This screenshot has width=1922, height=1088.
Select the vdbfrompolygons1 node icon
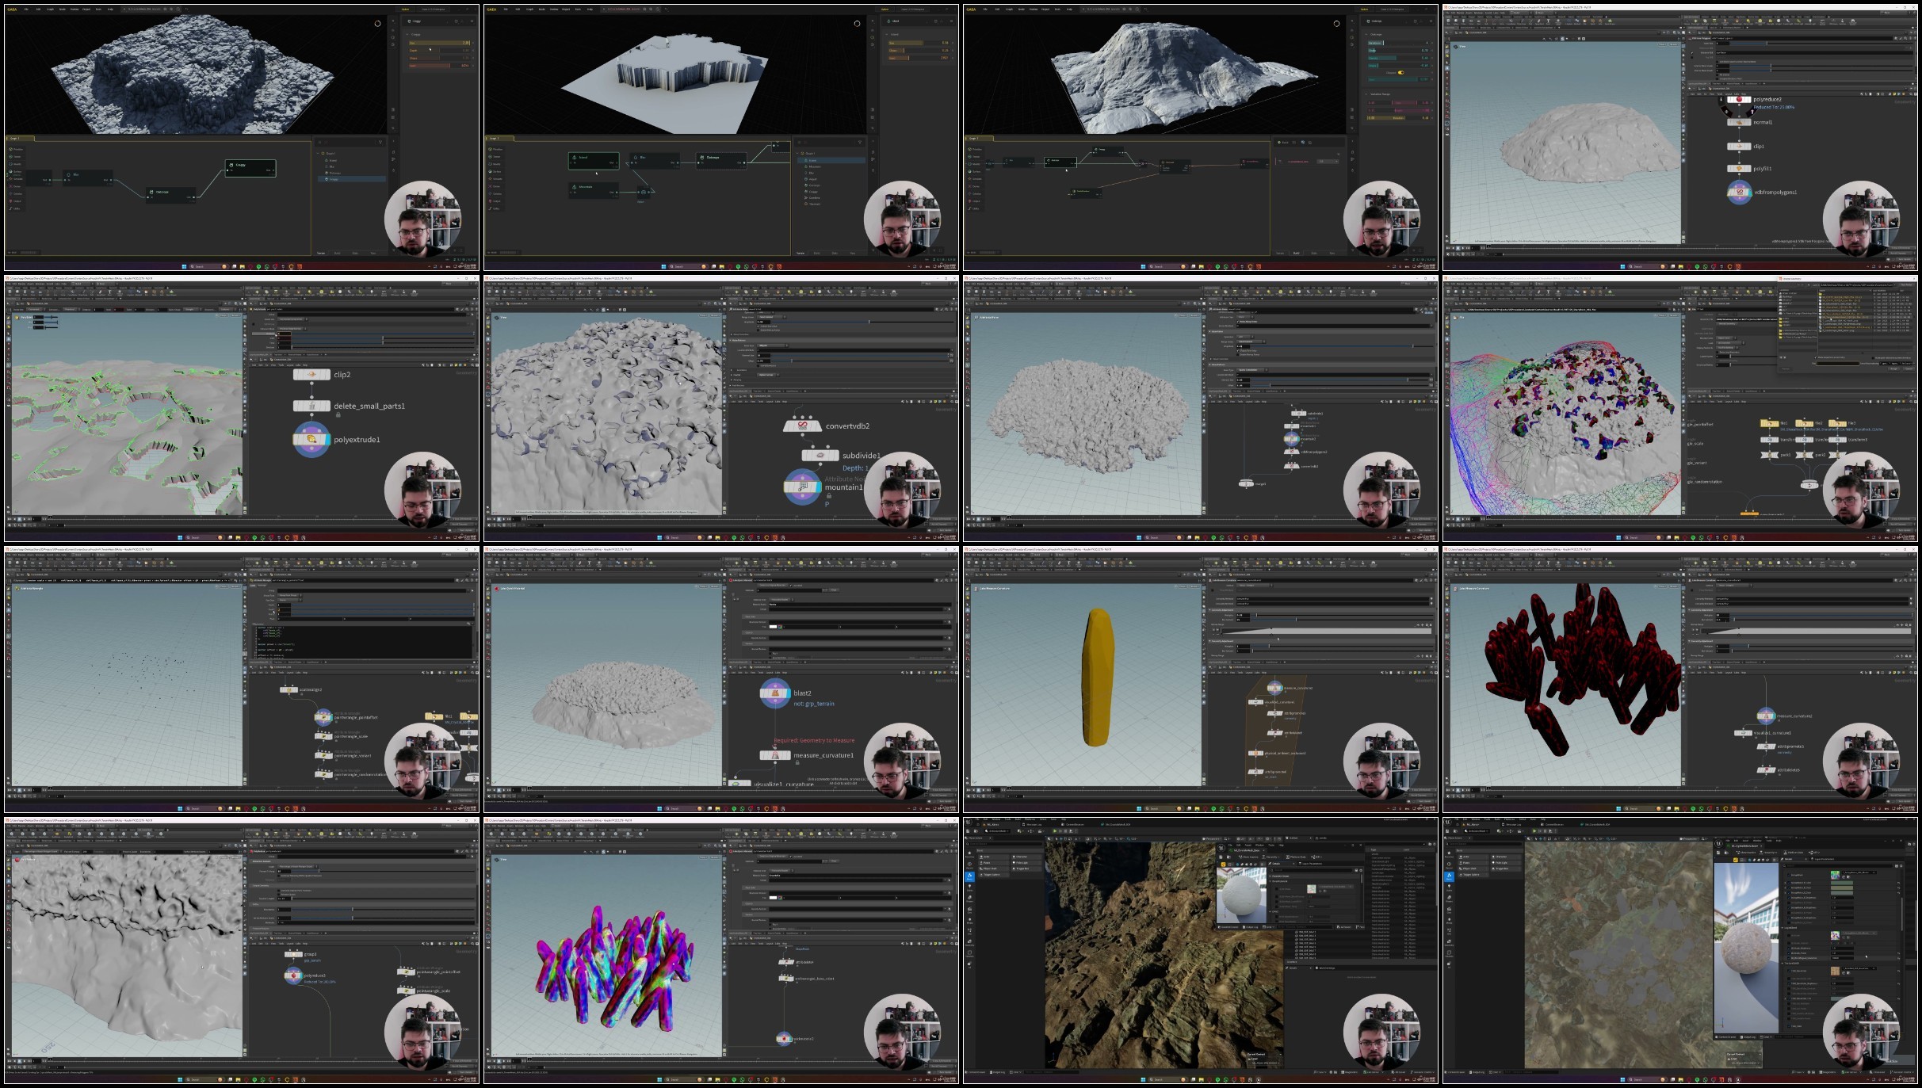tap(1739, 192)
